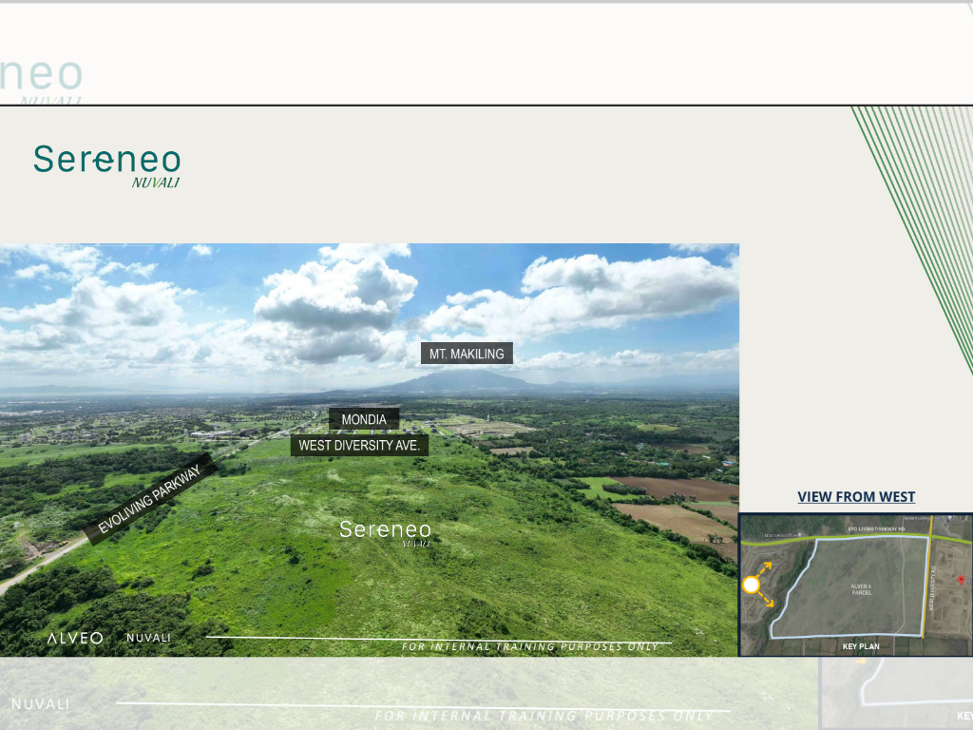
Task: Select the WEST DIVERSITY AVE. label
Action: pos(362,444)
